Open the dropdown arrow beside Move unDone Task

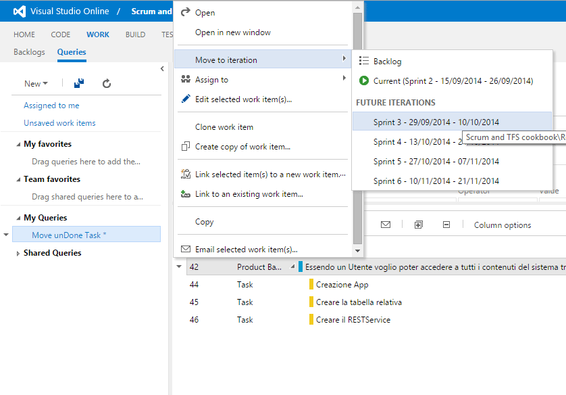[x=6, y=235]
